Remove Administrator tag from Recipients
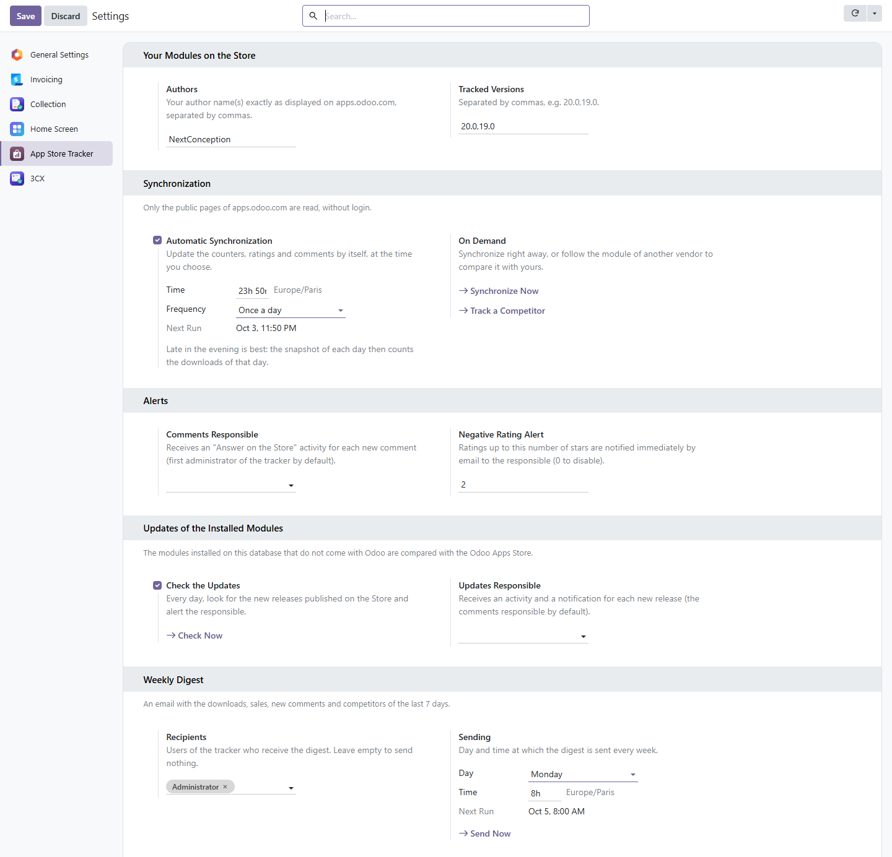 tap(225, 787)
